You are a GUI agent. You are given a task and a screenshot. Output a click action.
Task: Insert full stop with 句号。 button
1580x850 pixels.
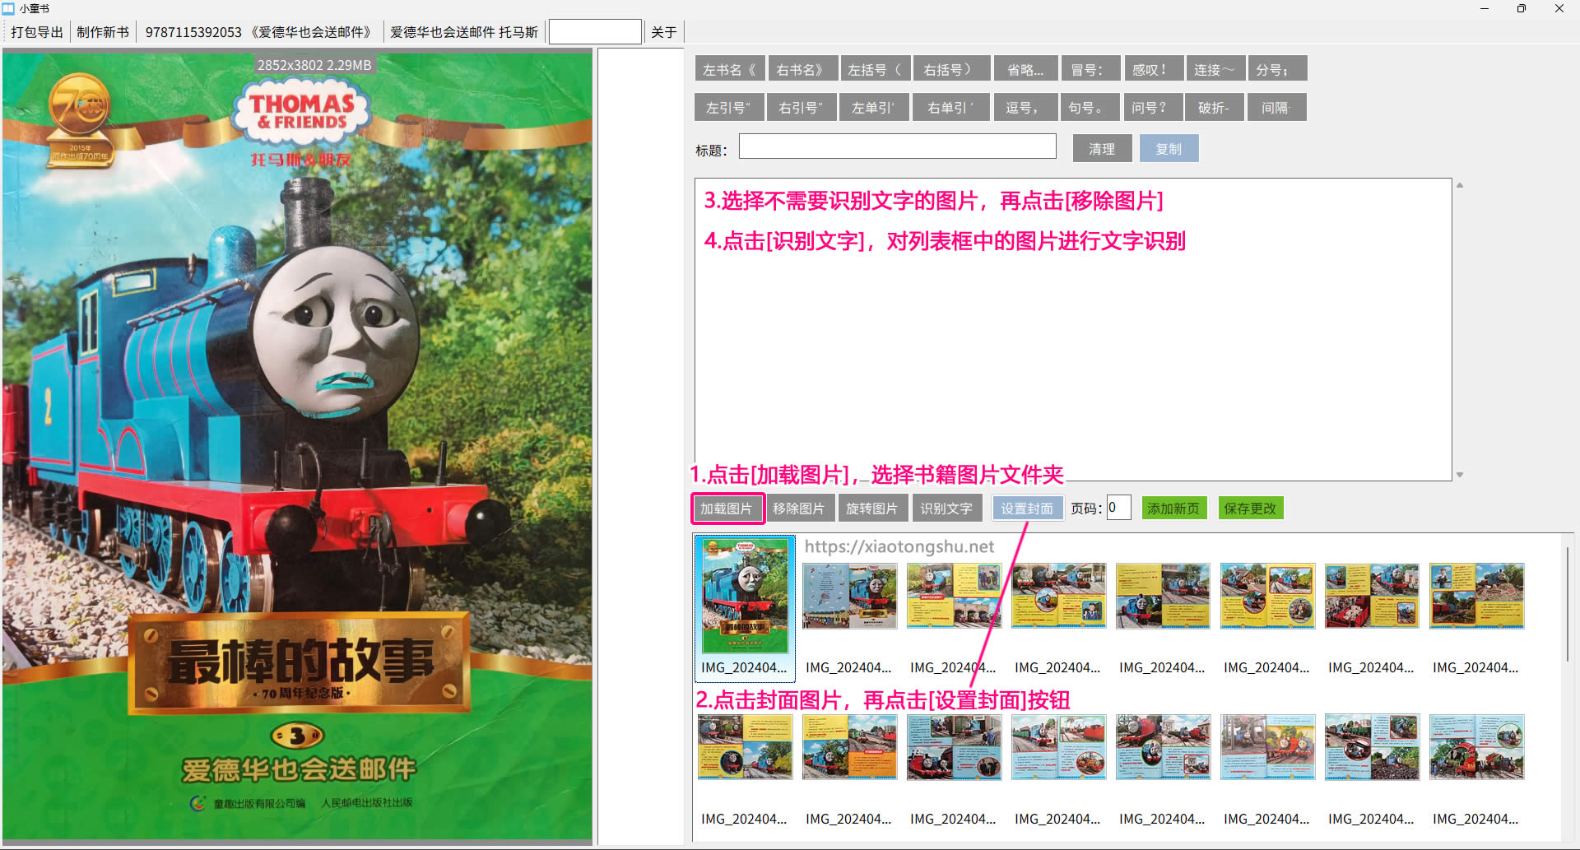click(1090, 107)
